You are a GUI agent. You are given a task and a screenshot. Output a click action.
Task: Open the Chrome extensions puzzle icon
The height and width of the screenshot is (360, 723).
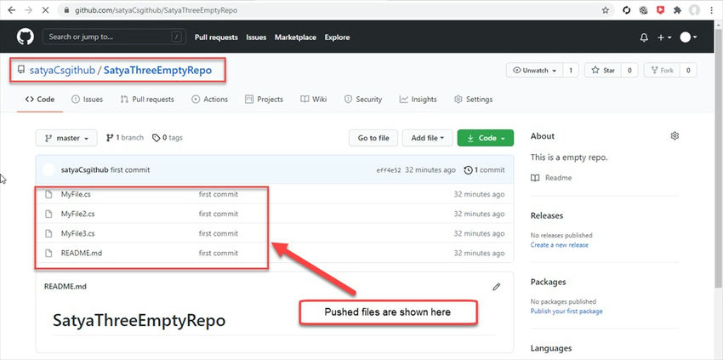click(677, 10)
